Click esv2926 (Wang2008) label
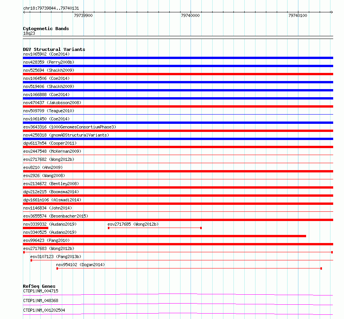This screenshot has height=319, width=344. coord(44,176)
